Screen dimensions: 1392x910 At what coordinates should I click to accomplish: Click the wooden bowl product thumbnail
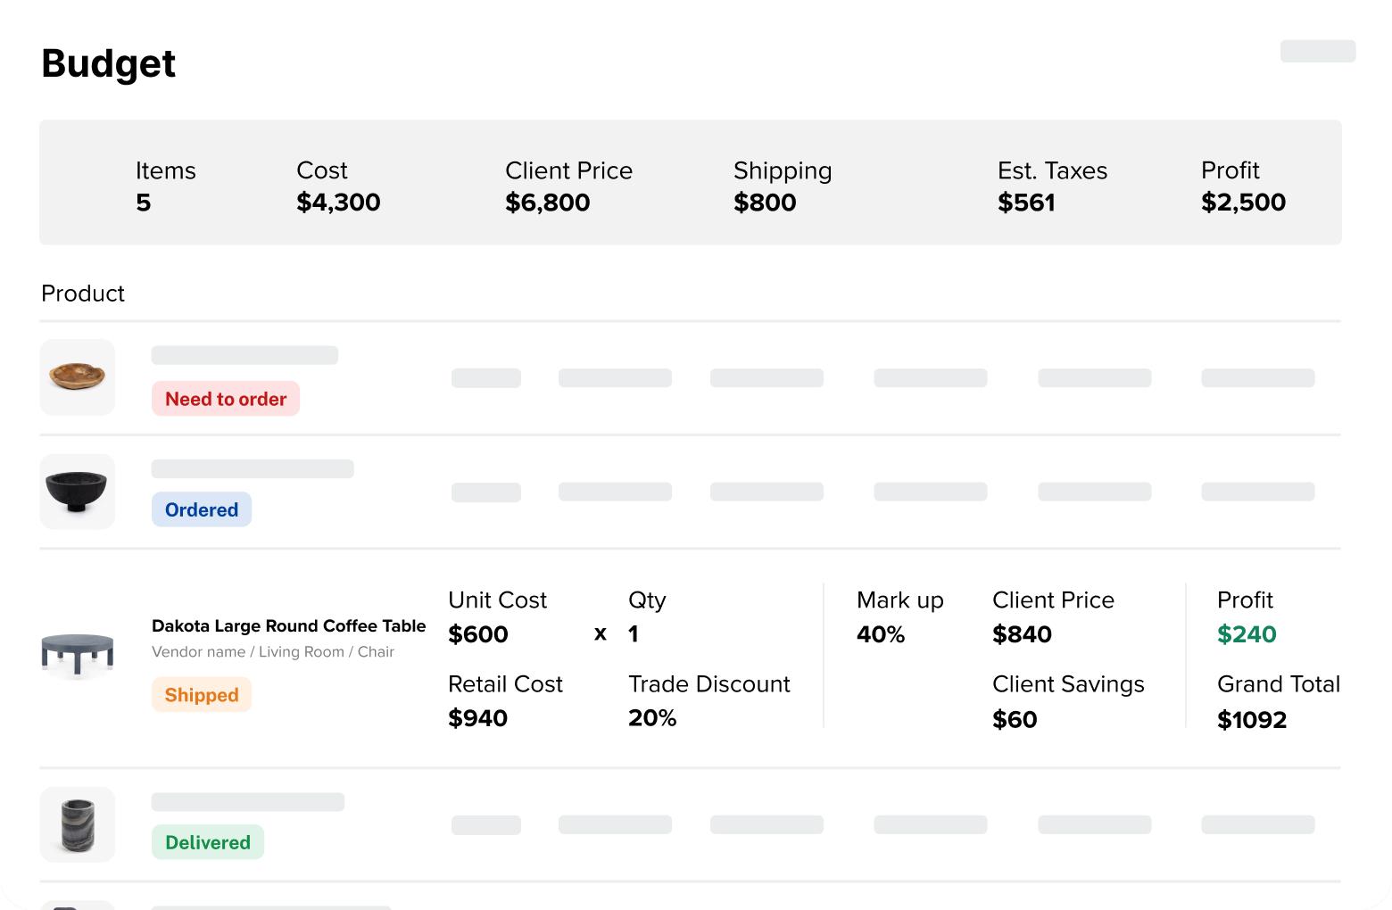point(78,376)
